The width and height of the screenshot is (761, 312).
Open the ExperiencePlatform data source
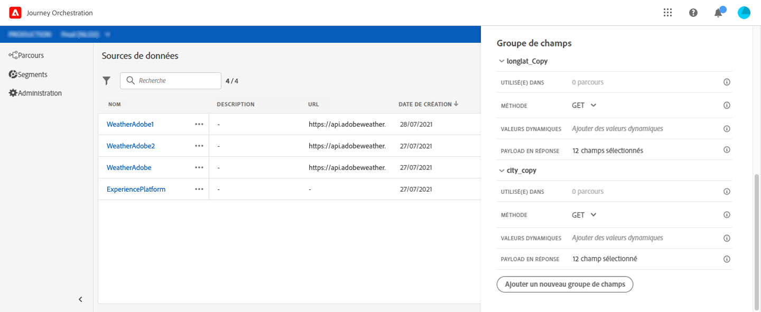[136, 189]
